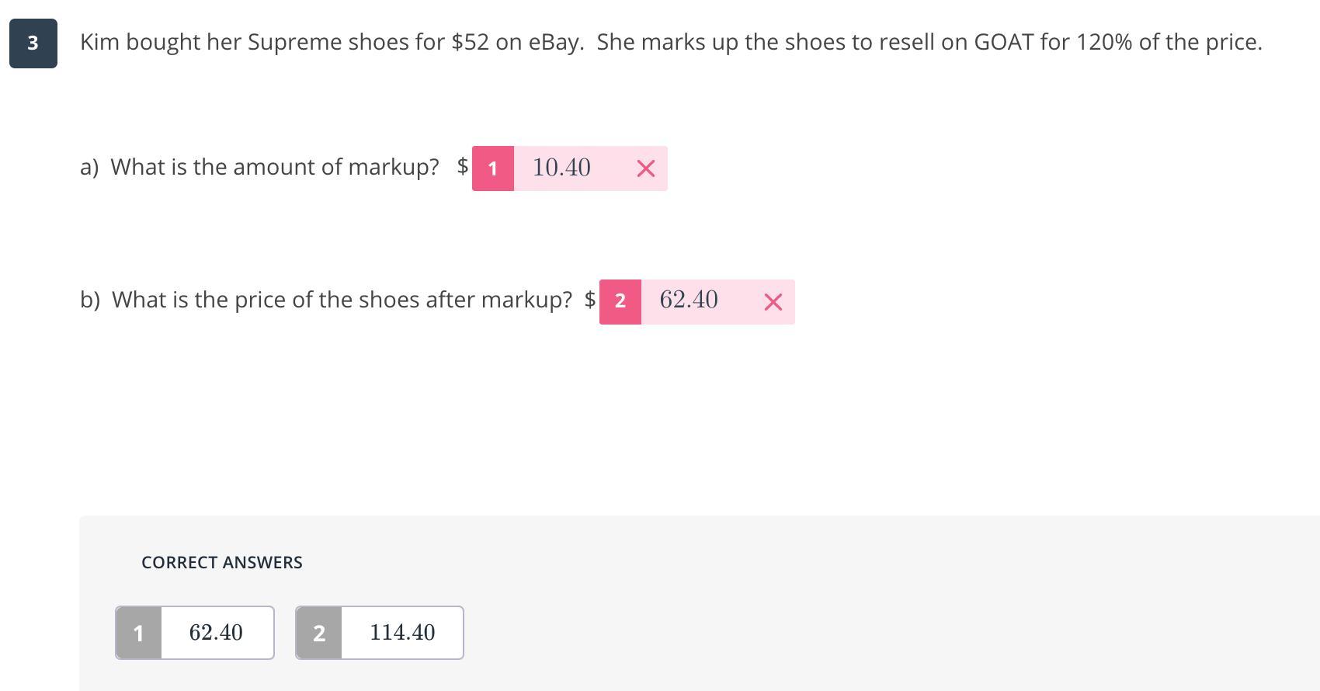The image size is (1320, 691).
Task: Click the question text about Kim's Supreme shoes
Action: [670, 42]
